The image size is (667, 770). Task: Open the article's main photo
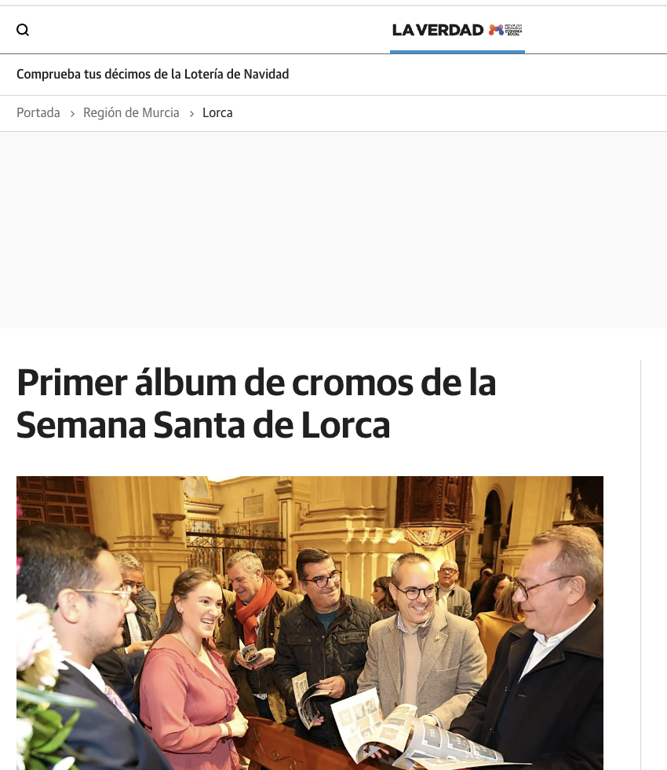click(310, 622)
